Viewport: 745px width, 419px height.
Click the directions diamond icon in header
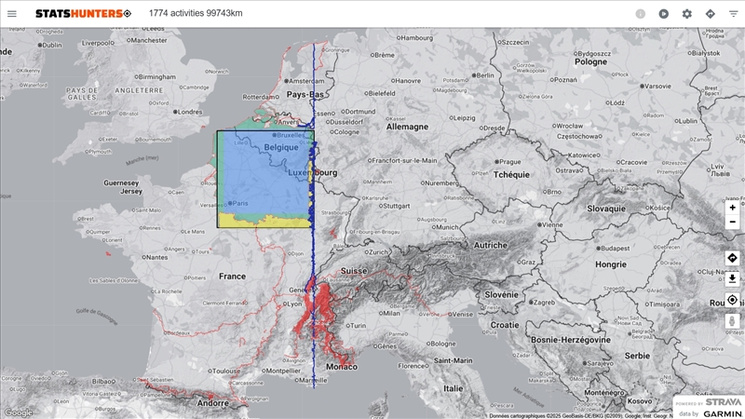711,14
